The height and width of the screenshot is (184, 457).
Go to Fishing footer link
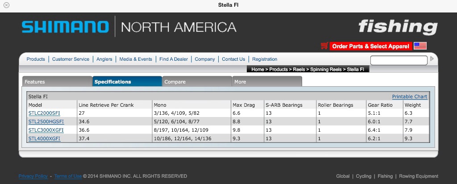[385, 176]
